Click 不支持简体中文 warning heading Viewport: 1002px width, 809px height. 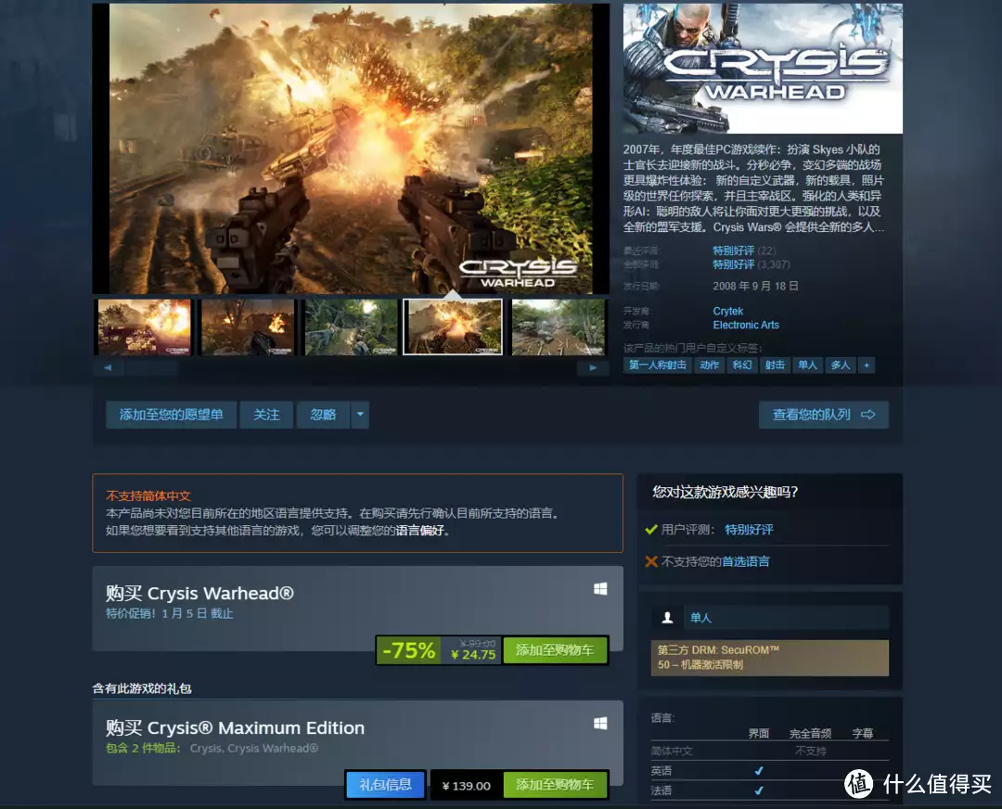pos(148,495)
